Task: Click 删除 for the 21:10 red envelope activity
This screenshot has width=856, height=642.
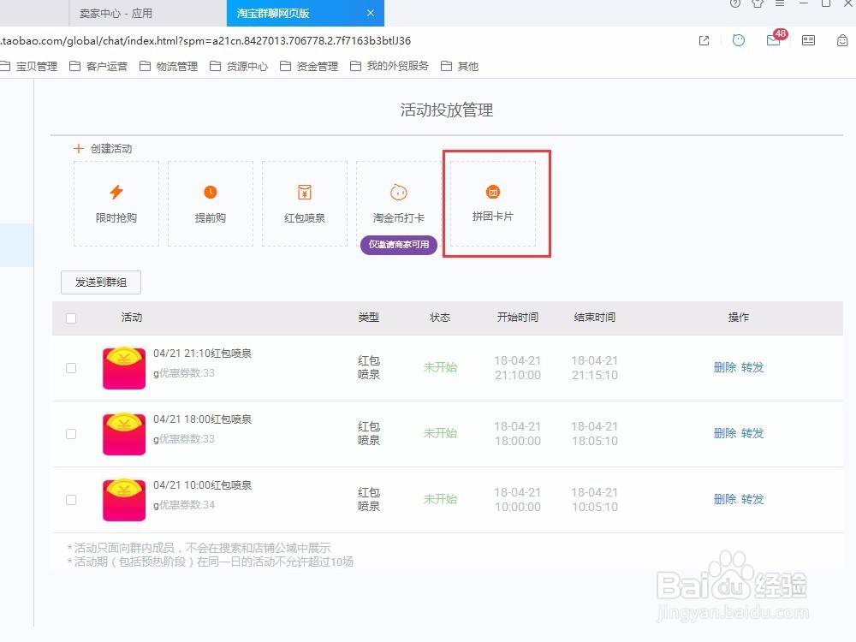Action: (x=723, y=367)
